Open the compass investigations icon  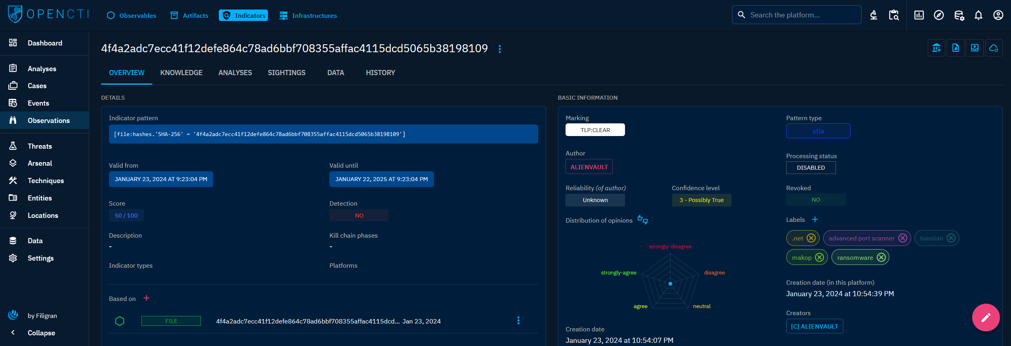938,15
